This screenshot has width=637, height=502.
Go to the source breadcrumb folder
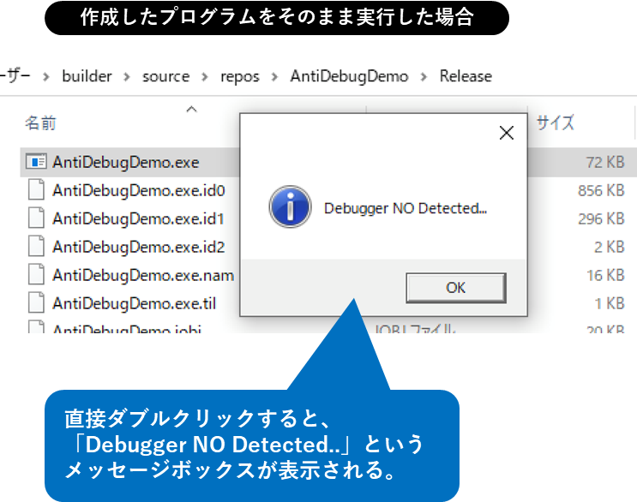tap(165, 76)
